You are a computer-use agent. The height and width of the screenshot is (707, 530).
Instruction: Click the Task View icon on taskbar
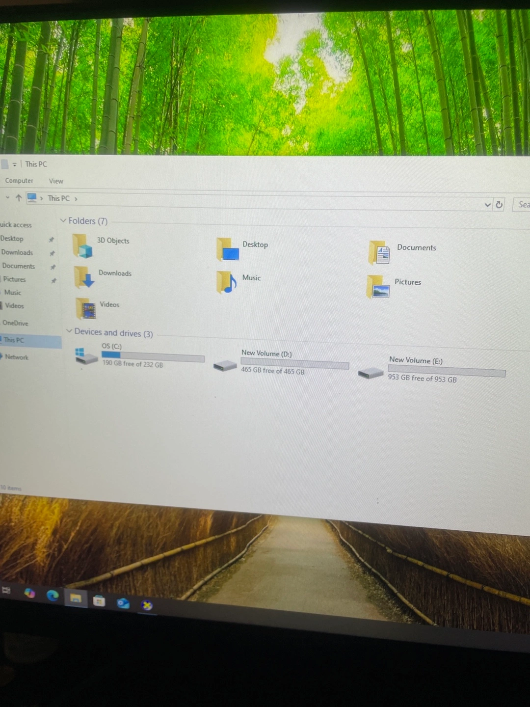coord(6,590)
